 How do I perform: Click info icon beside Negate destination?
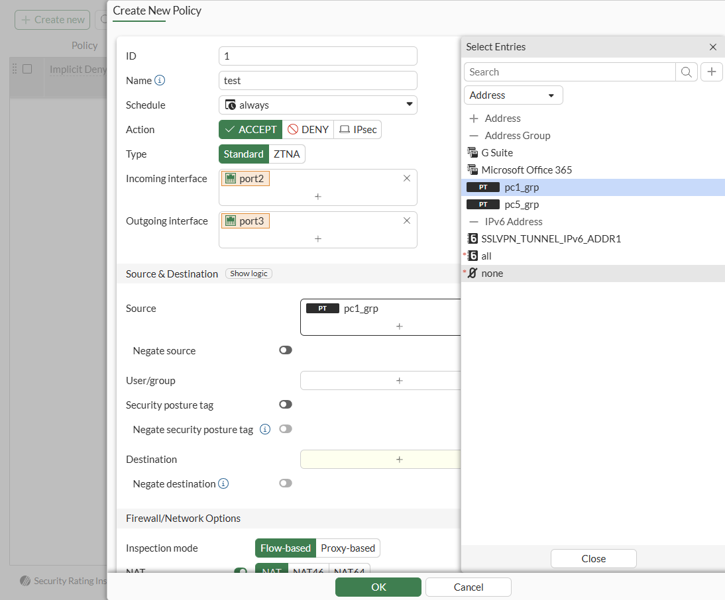(224, 484)
